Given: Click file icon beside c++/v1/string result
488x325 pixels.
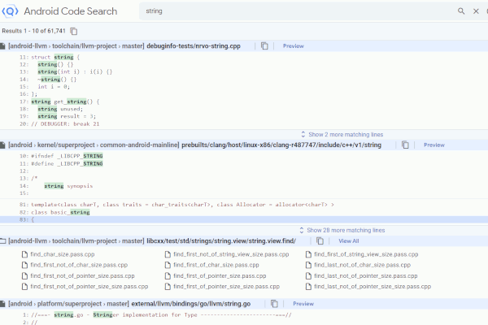Looking at the screenshot, I should pos(2,145).
